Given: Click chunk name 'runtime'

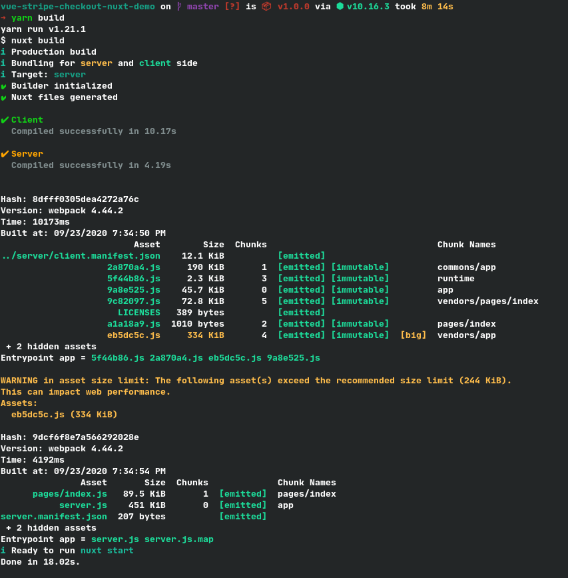Looking at the screenshot, I should tap(455, 279).
